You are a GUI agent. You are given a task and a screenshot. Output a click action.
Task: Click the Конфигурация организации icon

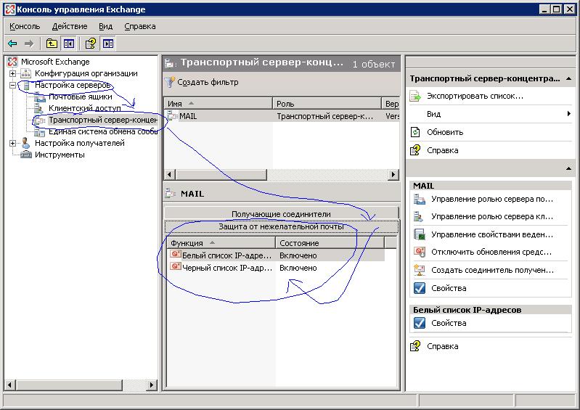(x=25, y=73)
